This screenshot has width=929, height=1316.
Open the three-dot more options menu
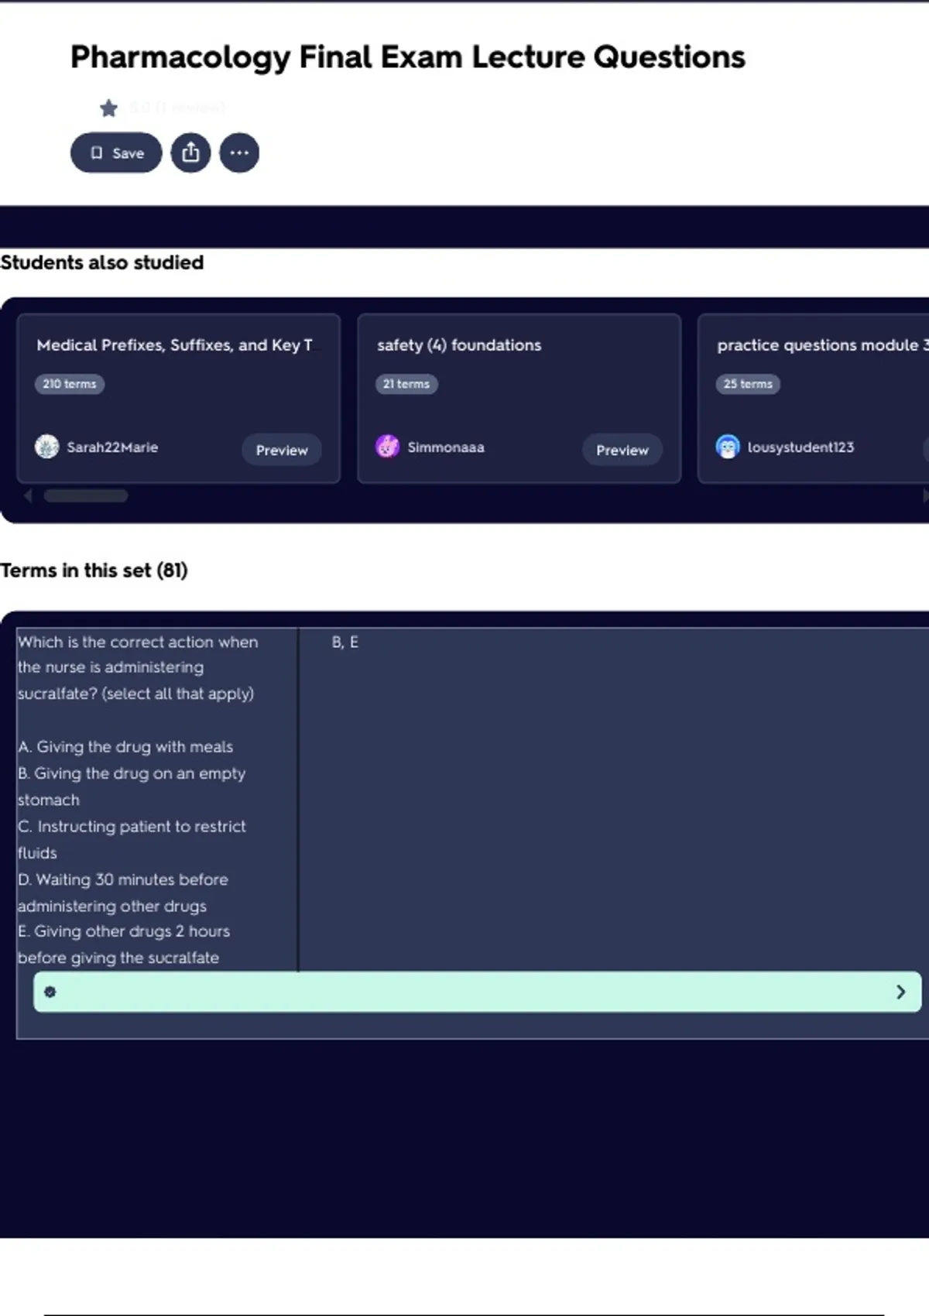[x=239, y=153]
